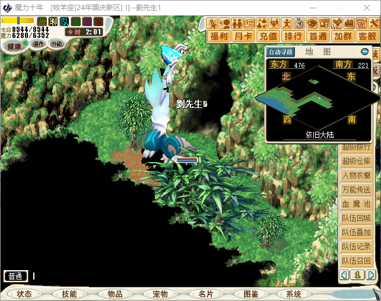Open the 月卡 monthly card button
Image resolution: width=381 pixels, height=301 pixels.
pos(243,36)
